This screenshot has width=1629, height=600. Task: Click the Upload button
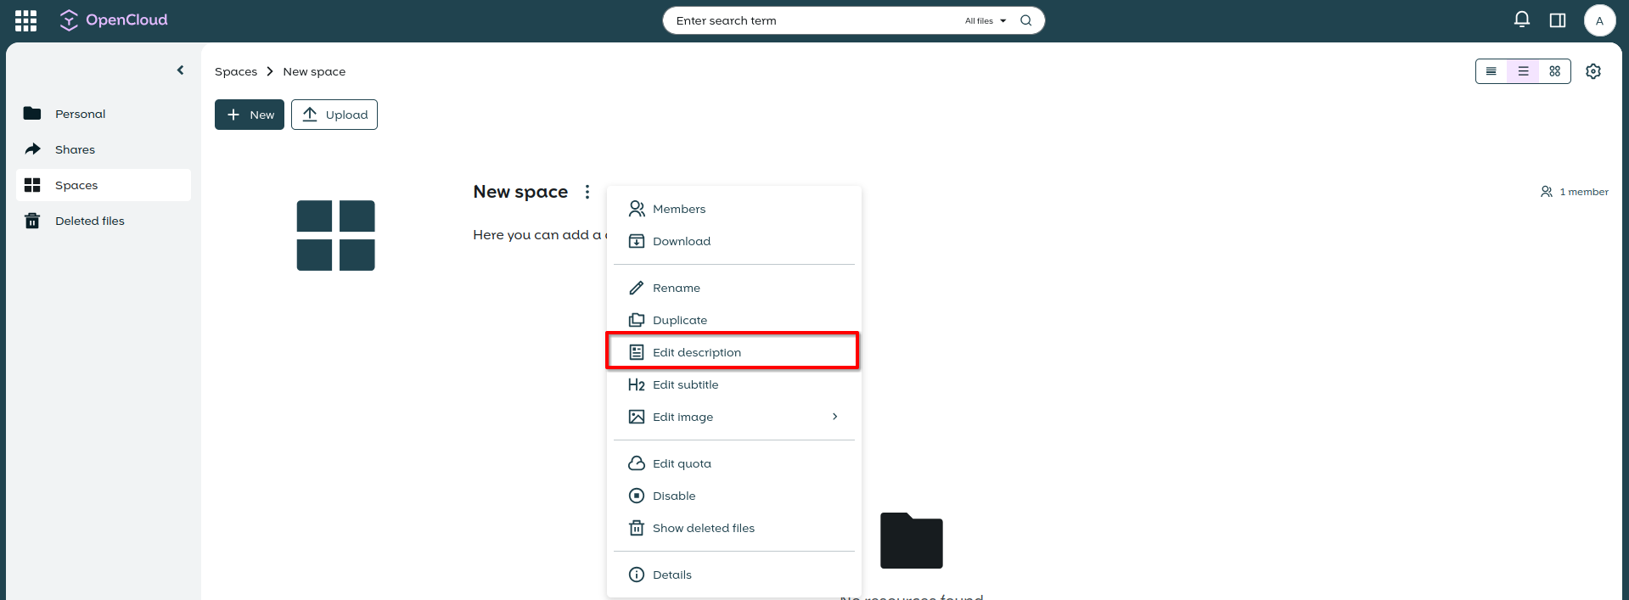click(334, 115)
